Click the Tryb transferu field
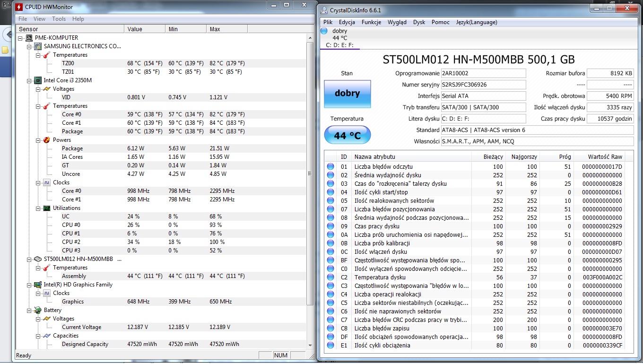643x364 pixels. point(483,107)
